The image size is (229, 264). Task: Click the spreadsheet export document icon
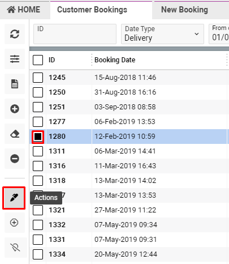(15, 84)
